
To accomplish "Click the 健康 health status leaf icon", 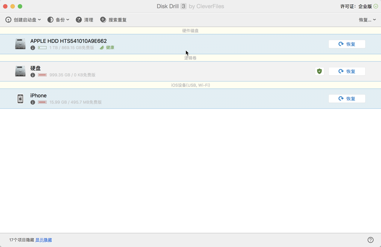I will tap(102, 48).
